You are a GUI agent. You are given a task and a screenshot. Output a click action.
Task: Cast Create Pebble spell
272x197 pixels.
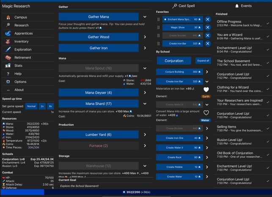click(x=179, y=167)
